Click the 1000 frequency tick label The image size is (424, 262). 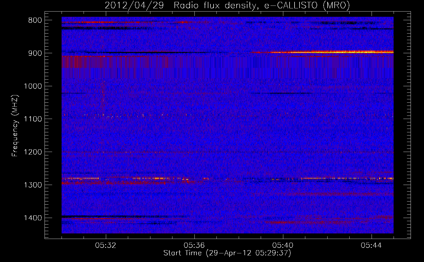(x=33, y=86)
